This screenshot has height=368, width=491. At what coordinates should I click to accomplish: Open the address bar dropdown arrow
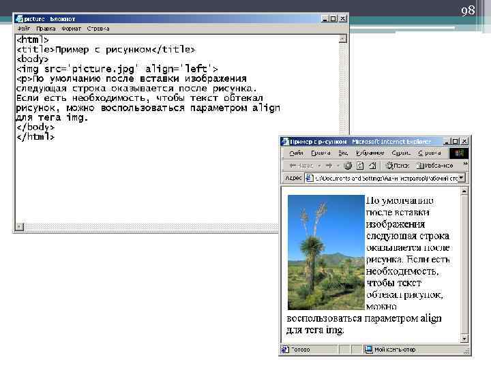coord(462,178)
